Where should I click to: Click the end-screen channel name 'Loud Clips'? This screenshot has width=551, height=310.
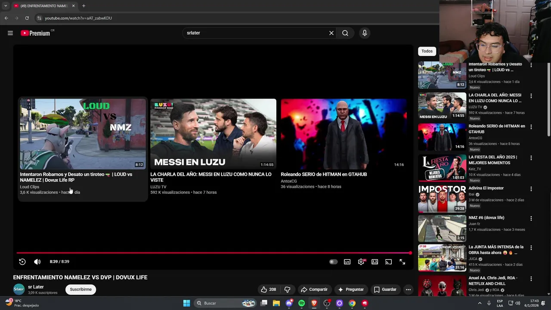click(x=29, y=187)
